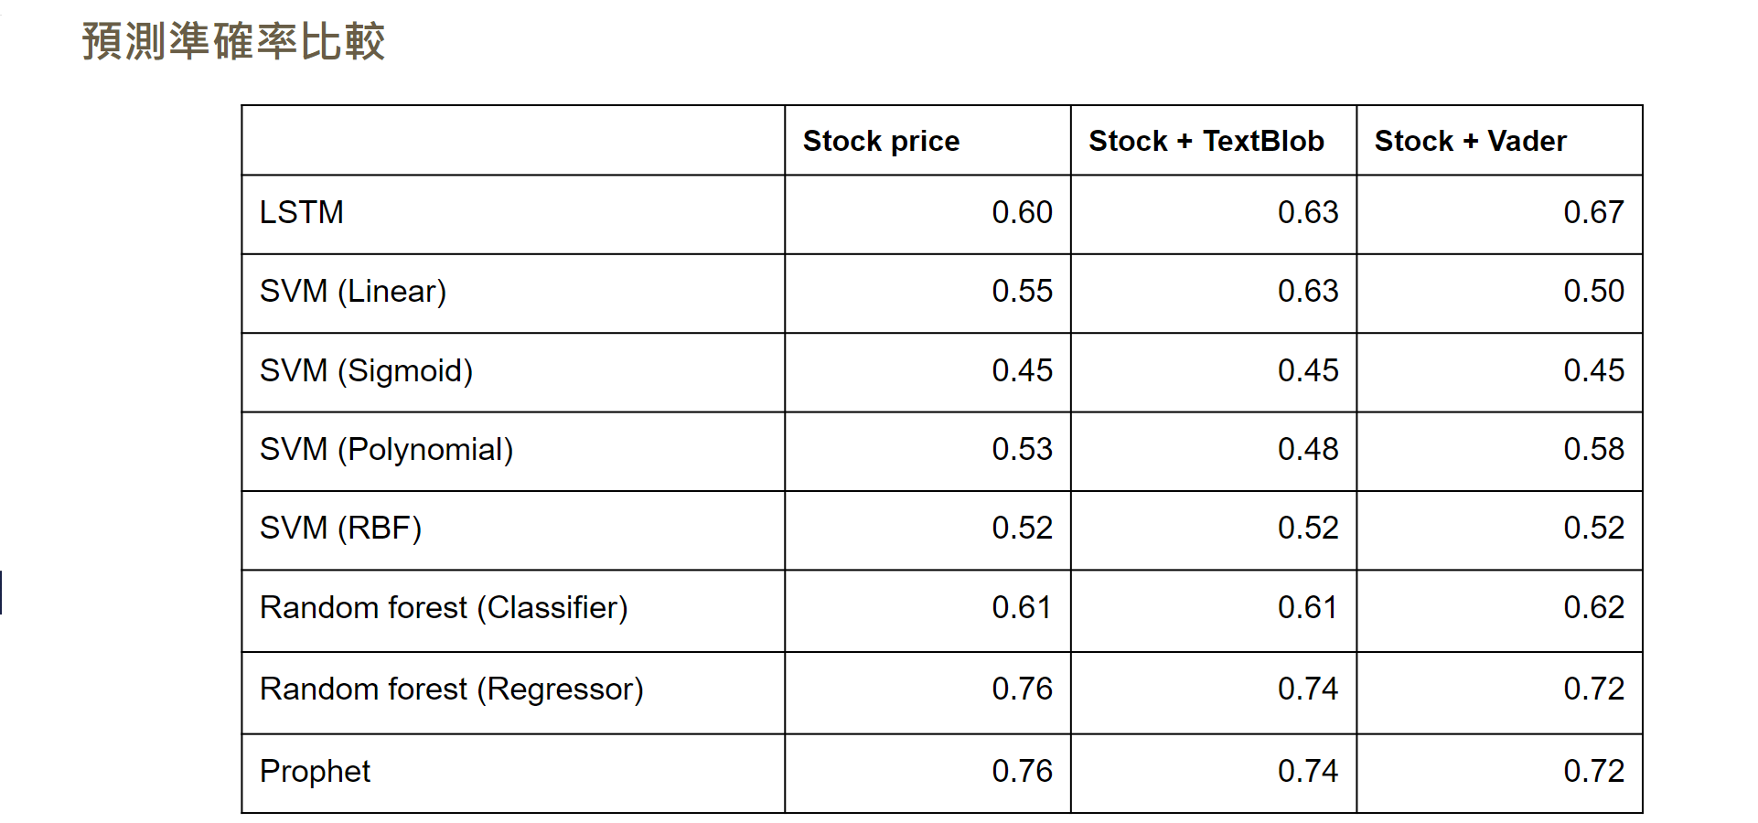Click the Chinese slide title heading
Image resolution: width=1758 pixels, height=823 pixels.
tap(233, 42)
